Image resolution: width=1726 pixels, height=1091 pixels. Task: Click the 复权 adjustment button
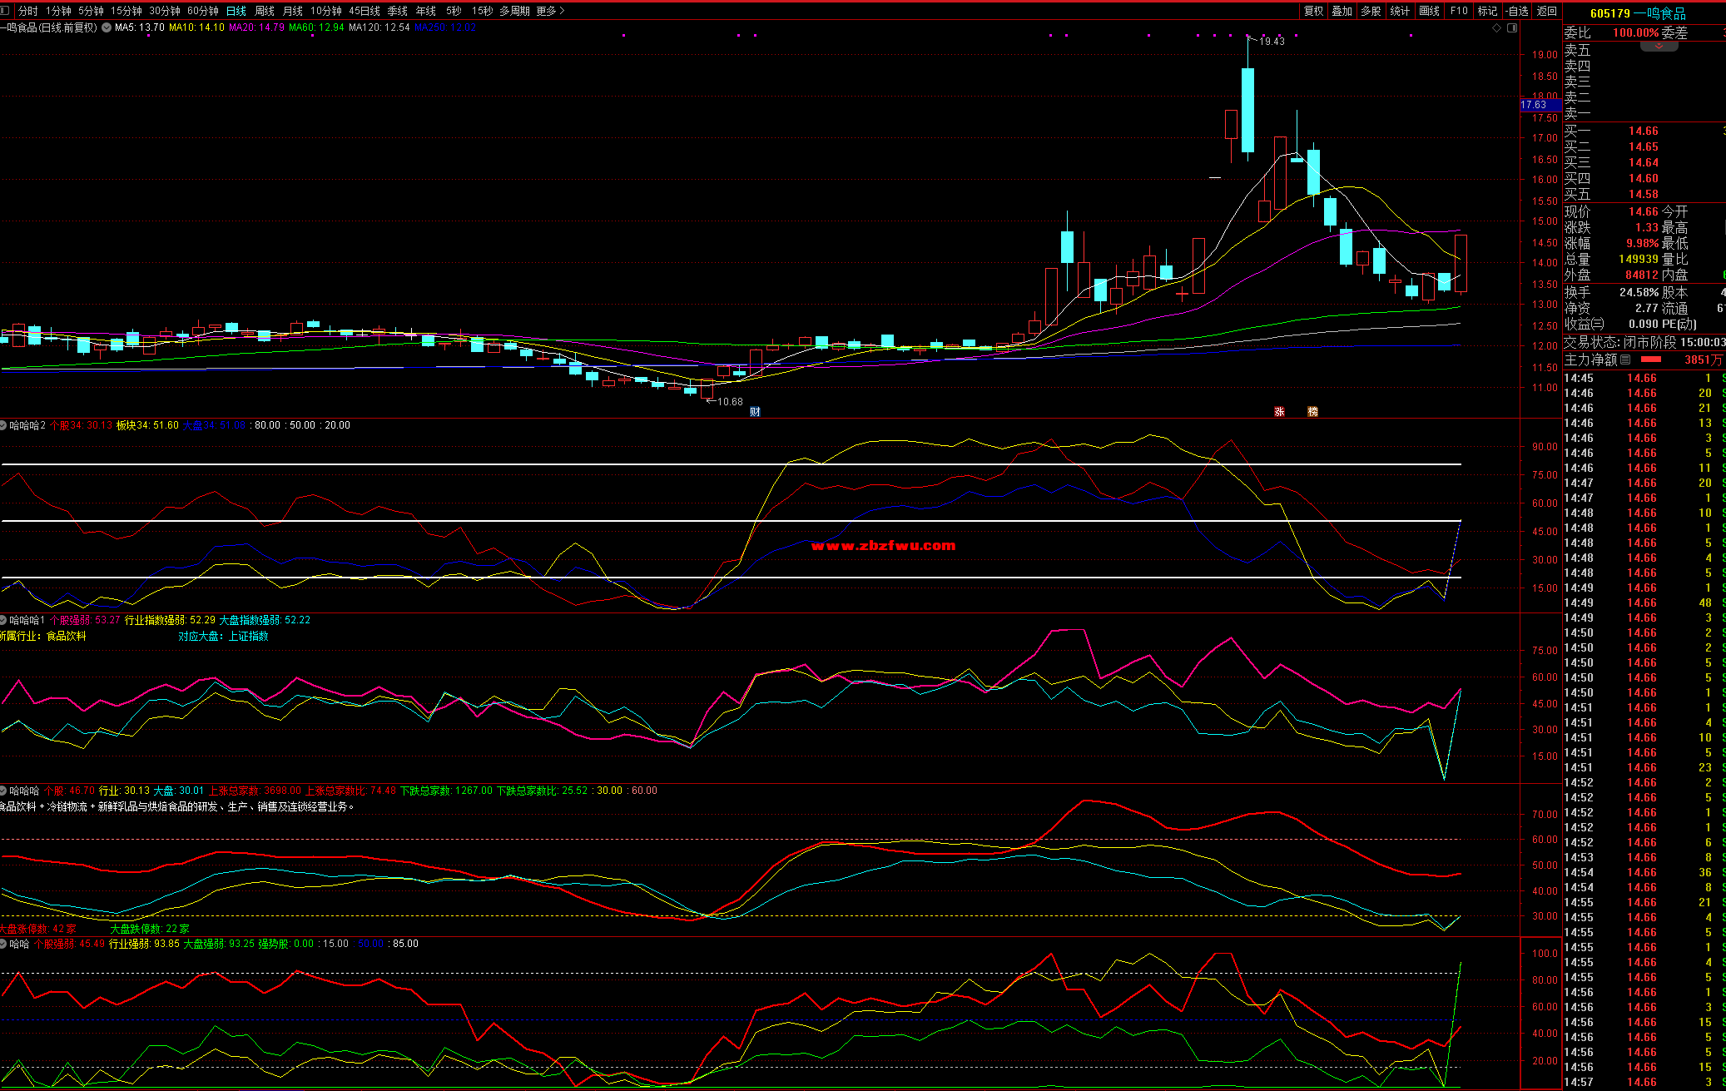coord(1314,11)
